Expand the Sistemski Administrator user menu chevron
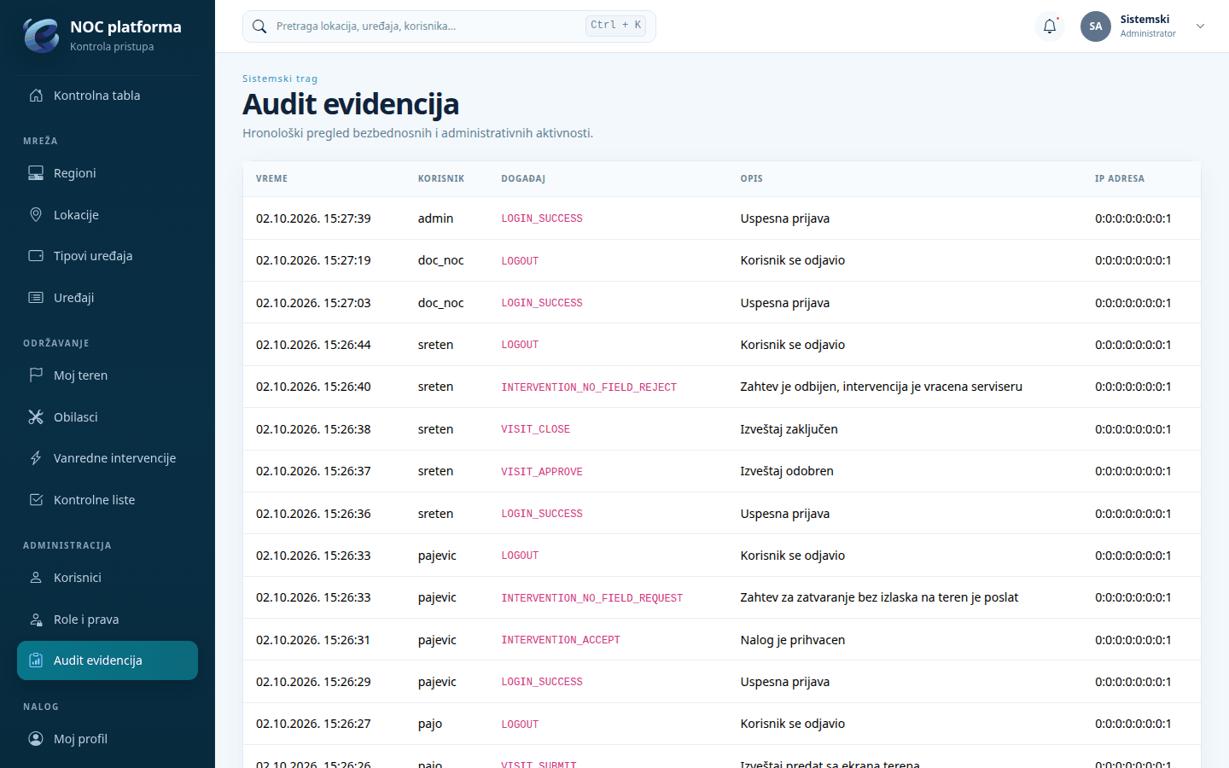 pyautogui.click(x=1200, y=26)
